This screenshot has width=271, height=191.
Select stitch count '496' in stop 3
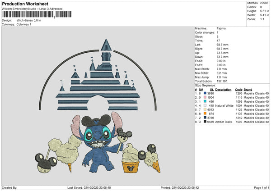pos(211,101)
